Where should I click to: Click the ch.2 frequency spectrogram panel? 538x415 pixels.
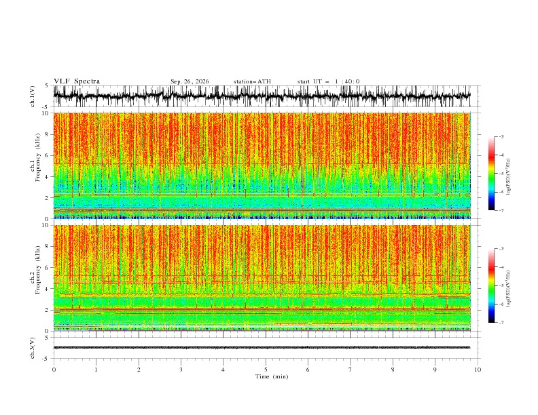(262, 278)
